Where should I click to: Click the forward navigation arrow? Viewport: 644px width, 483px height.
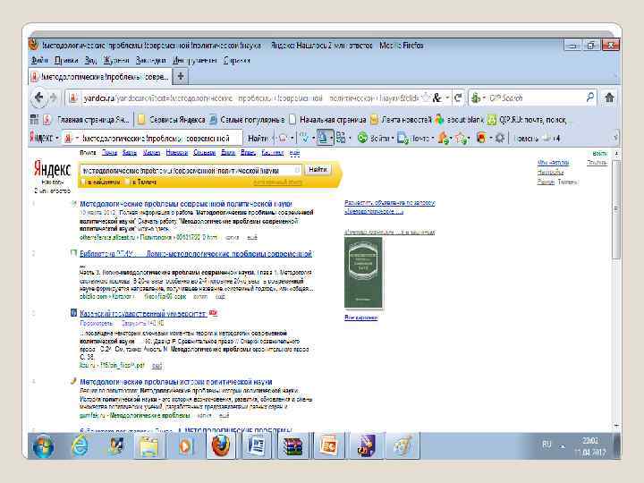tap(54, 97)
